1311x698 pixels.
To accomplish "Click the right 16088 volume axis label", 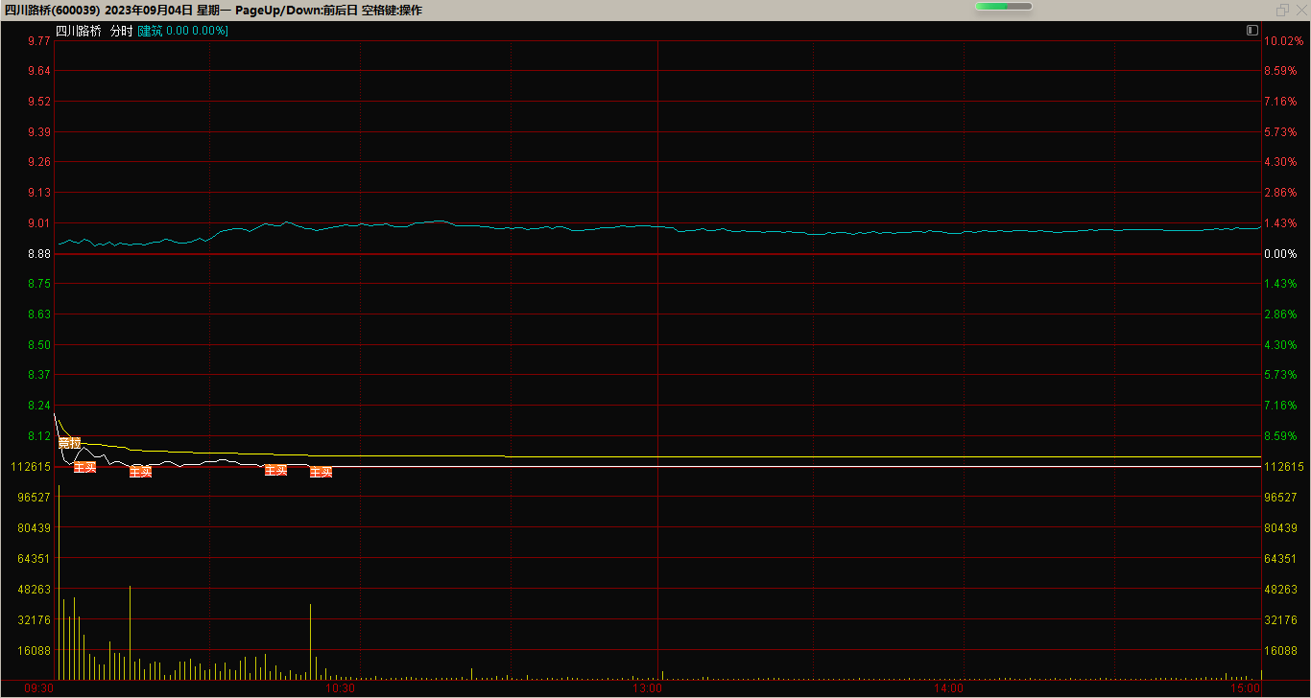I will pos(1281,651).
